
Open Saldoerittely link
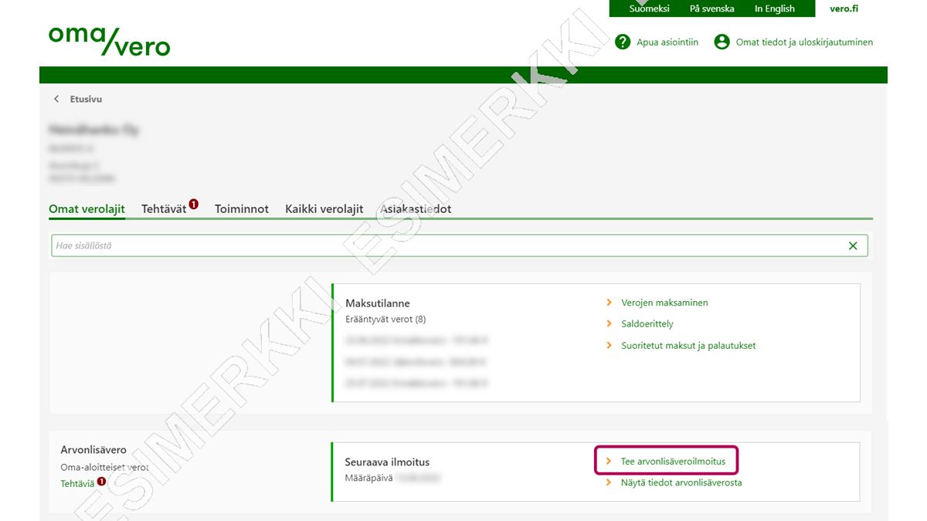click(647, 324)
